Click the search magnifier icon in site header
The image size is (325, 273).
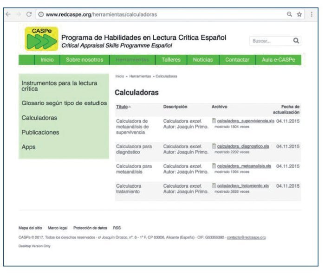pos(296,41)
